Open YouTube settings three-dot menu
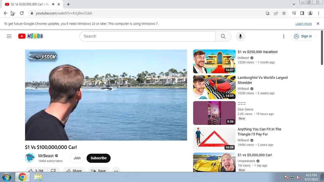Screen dimensions: 324x182 284,36
